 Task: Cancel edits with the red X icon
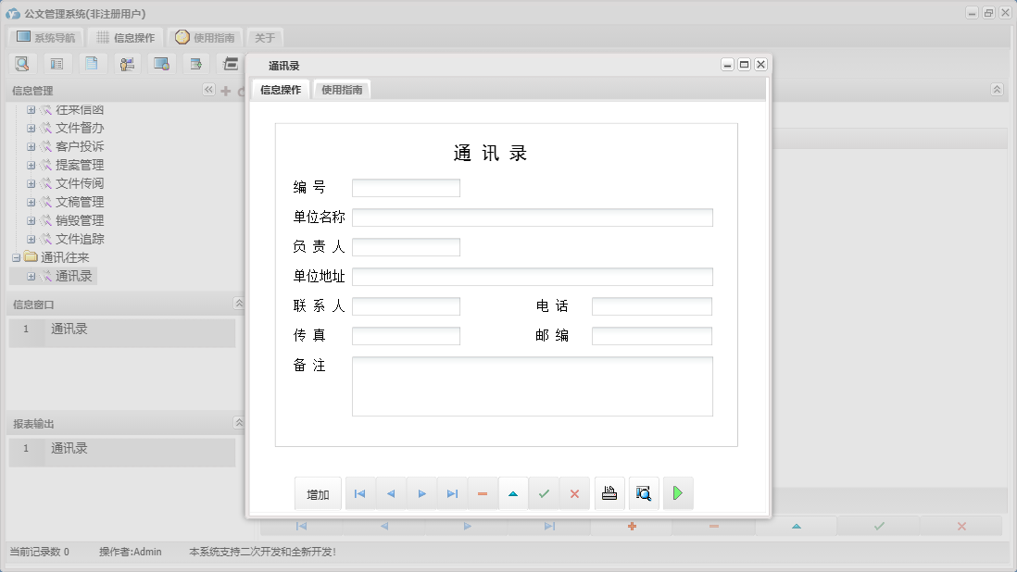point(574,493)
